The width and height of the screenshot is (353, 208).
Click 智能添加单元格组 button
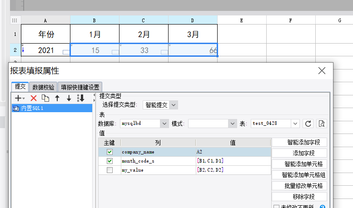299,175
